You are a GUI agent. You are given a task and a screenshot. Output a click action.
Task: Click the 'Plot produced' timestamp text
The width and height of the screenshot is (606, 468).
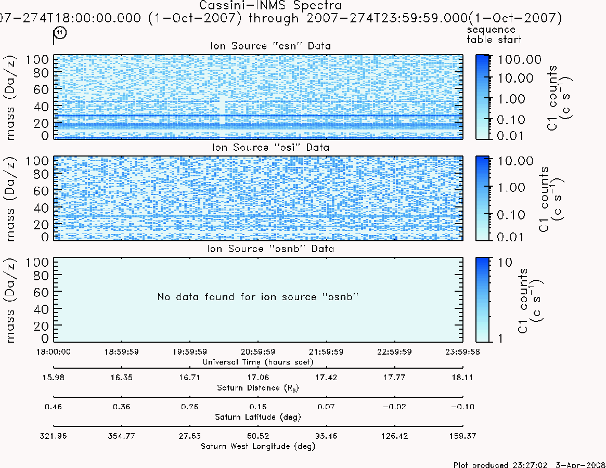click(x=530, y=464)
